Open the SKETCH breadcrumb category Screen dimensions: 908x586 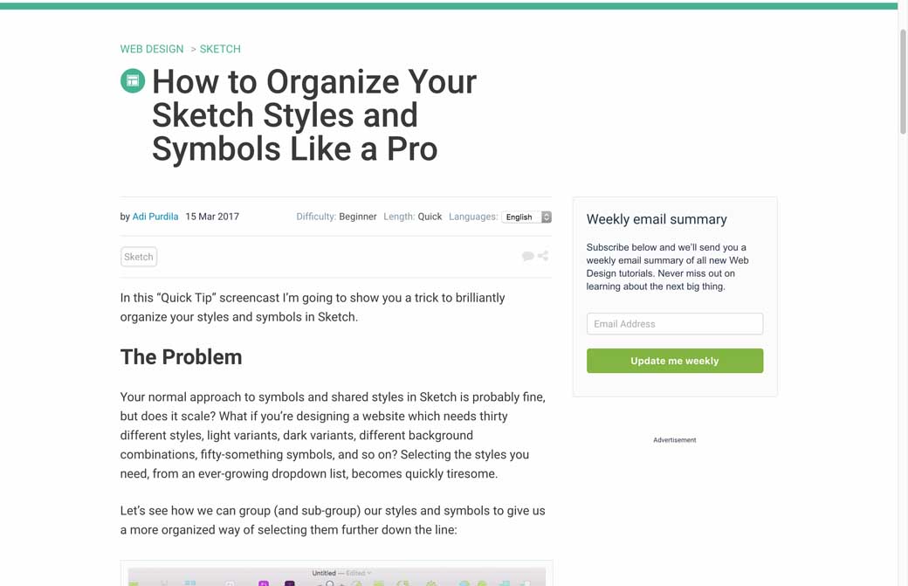click(x=220, y=49)
